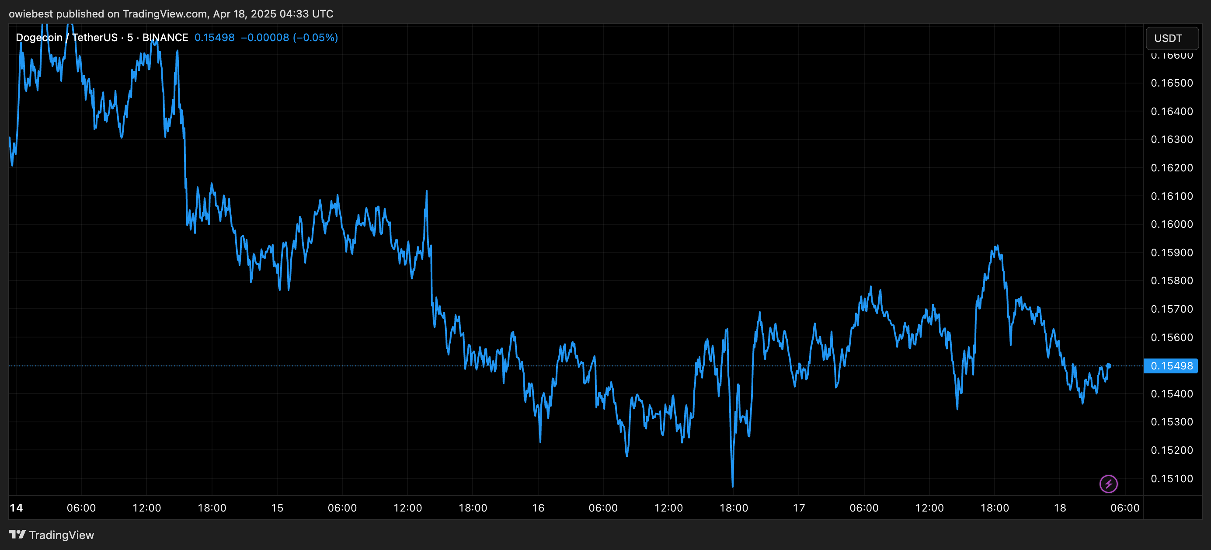The width and height of the screenshot is (1211, 550).
Task: Click the 0.16300 price axis label
Action: [x=1171, y=139]
